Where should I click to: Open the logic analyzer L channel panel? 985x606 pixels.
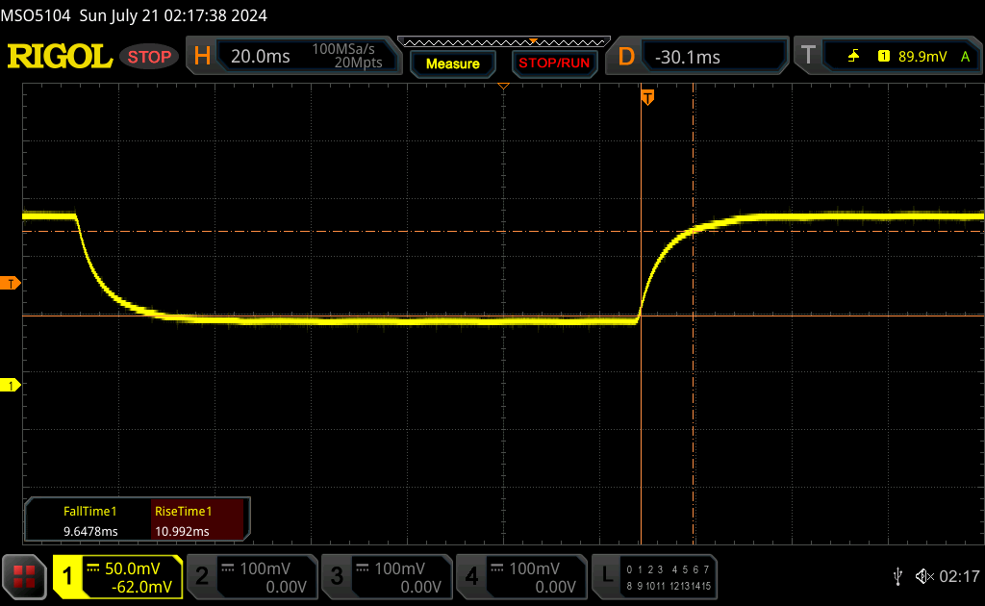pyautogui.click(x=607, y=576)
